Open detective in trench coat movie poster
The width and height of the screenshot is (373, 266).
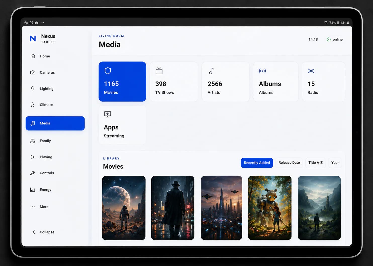tap(173, 208)
